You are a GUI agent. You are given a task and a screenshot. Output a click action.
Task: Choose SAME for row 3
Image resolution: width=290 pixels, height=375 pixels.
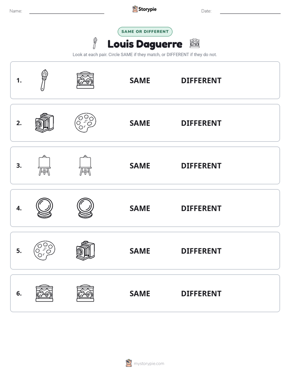click(x=140, y=166)
